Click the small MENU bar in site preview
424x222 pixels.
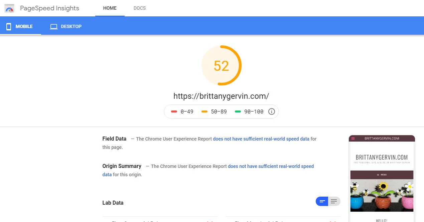(x=382, y=175)
